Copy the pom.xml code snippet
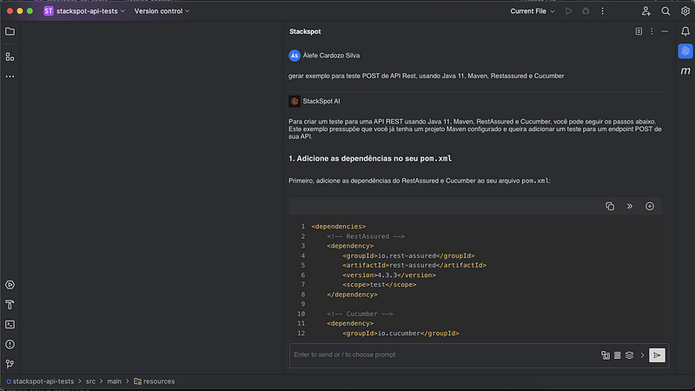The image size is (695, 391). click(610, 206)
